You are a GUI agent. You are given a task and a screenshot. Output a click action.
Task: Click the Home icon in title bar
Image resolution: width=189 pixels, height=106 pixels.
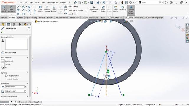click(x=75, y=2)
